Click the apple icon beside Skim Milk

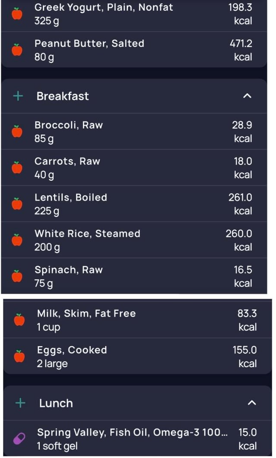[x=19, y=320]
